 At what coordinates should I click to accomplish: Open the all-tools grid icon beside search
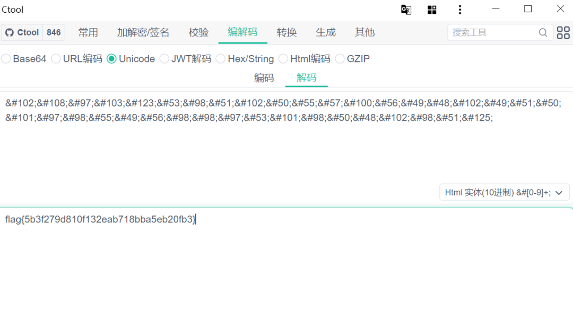563,32
